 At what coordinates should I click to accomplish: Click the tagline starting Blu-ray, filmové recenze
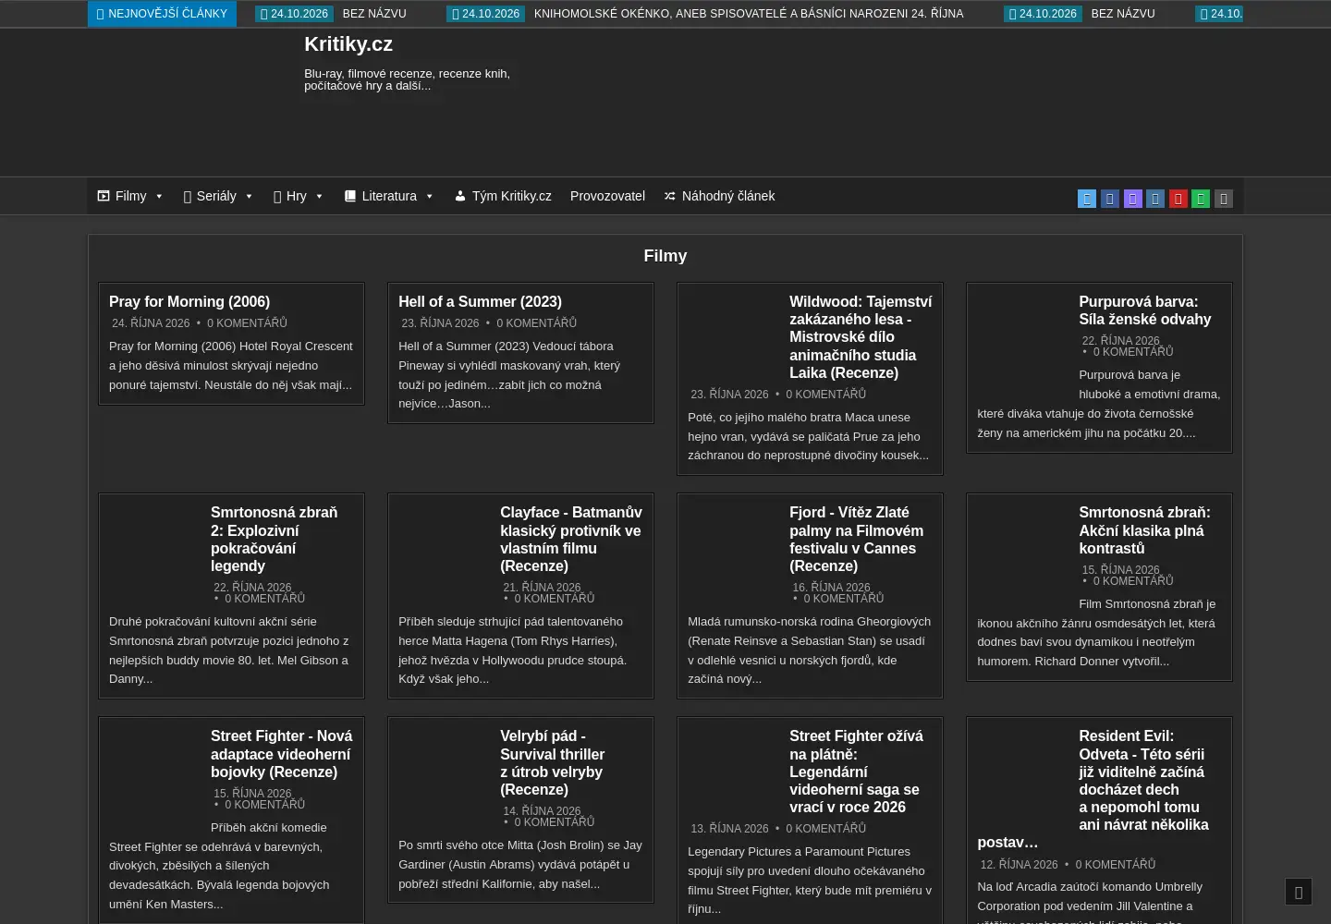click(407, 79)
